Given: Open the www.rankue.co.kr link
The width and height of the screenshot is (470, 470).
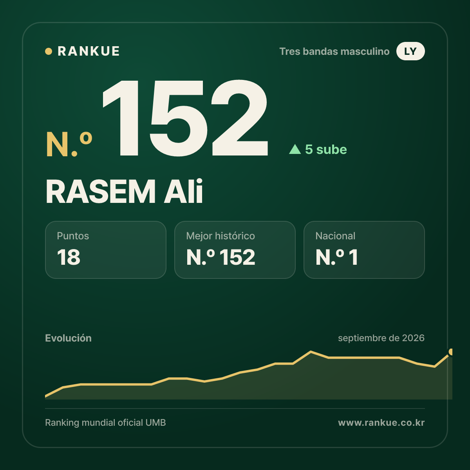Looking at the screenshot, I should click(381, 423).
